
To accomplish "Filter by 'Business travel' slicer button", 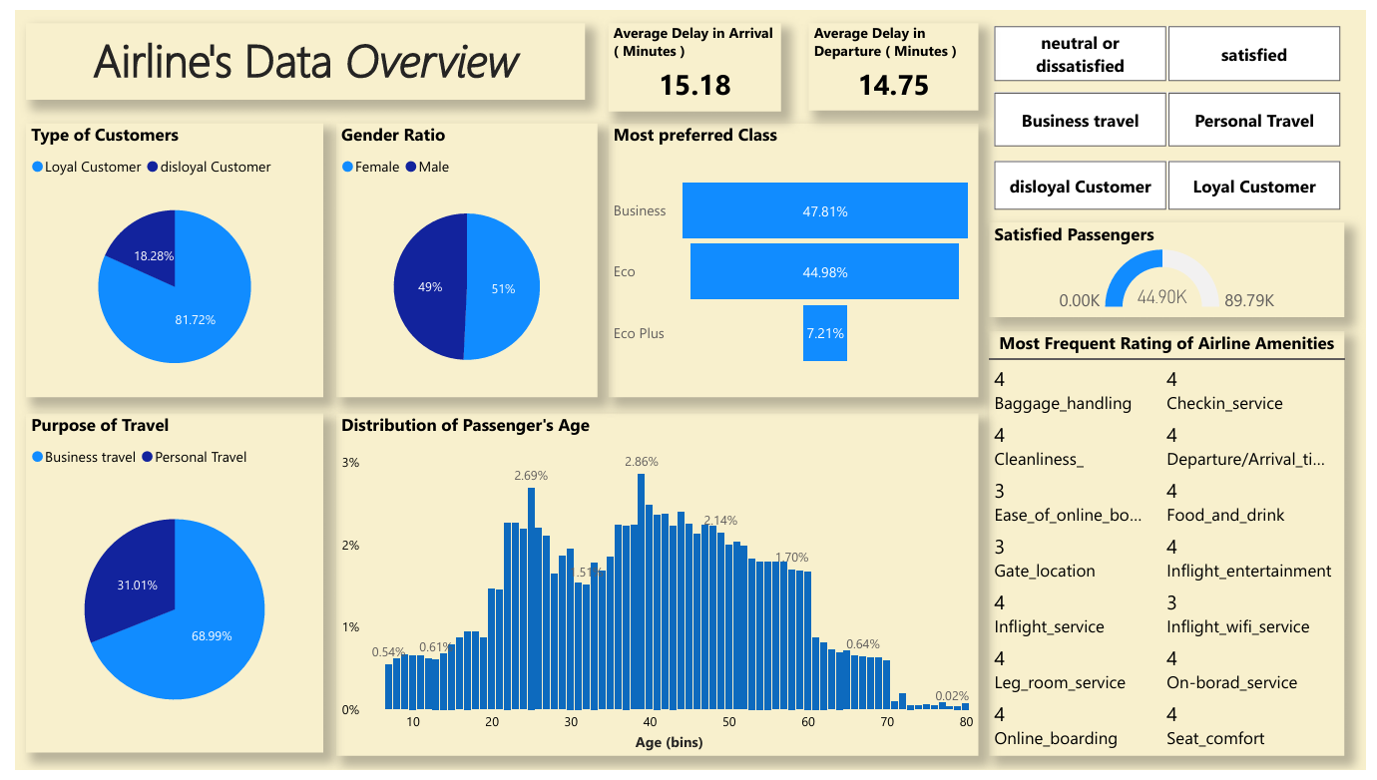I will (1080, 121).
